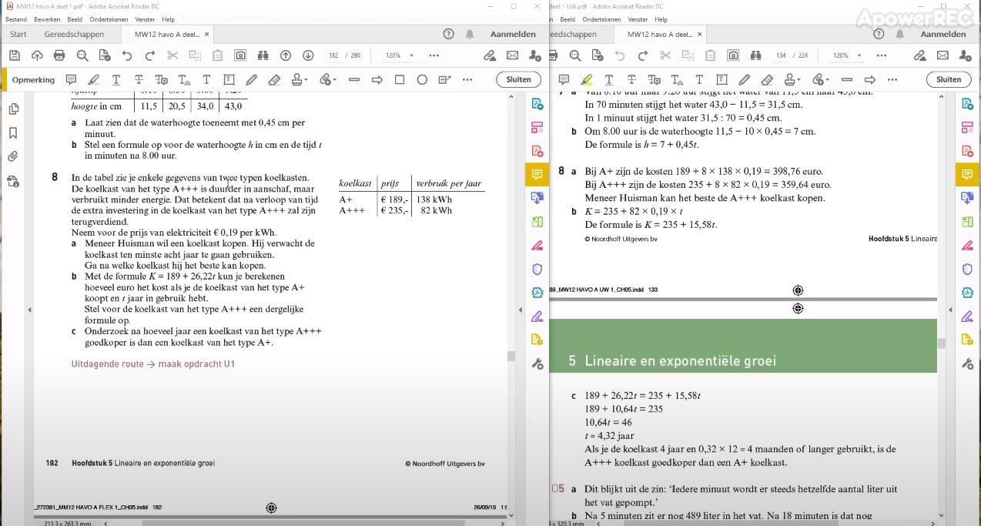981x526 pixels.
Task: Expand tools pane arrow of right window
Action: pyautogui.click(x=951, y=310)
